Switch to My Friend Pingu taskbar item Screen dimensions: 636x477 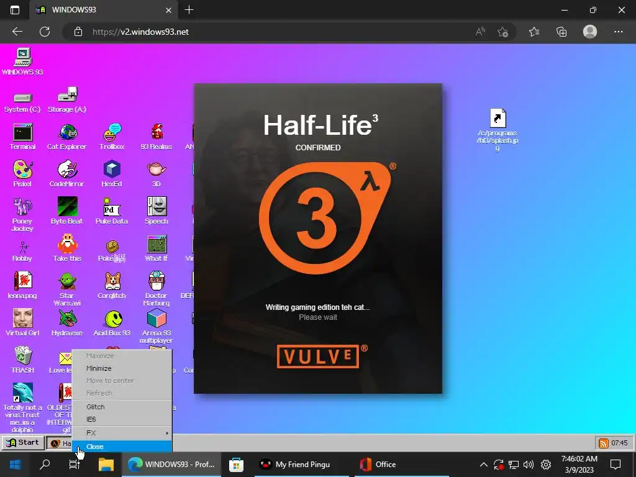pos(302,465)
